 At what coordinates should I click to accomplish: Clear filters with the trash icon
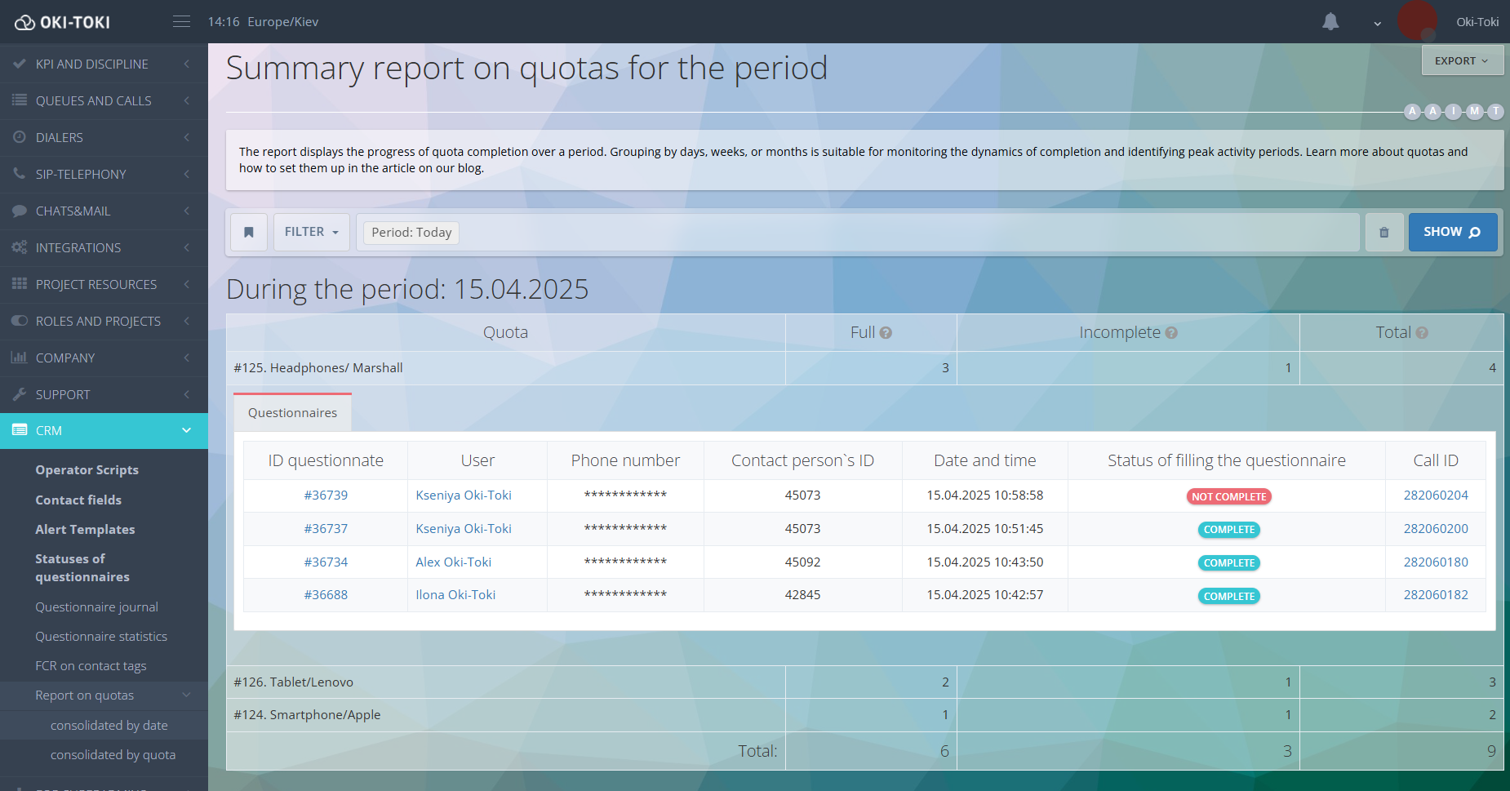1383,233
